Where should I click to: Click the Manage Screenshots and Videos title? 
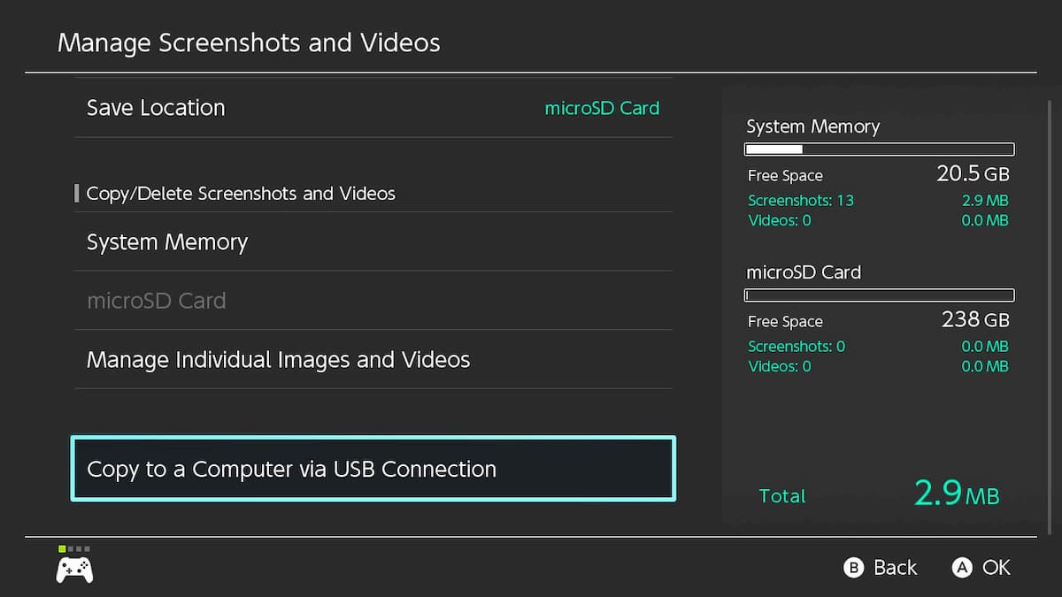click(249, 42)
